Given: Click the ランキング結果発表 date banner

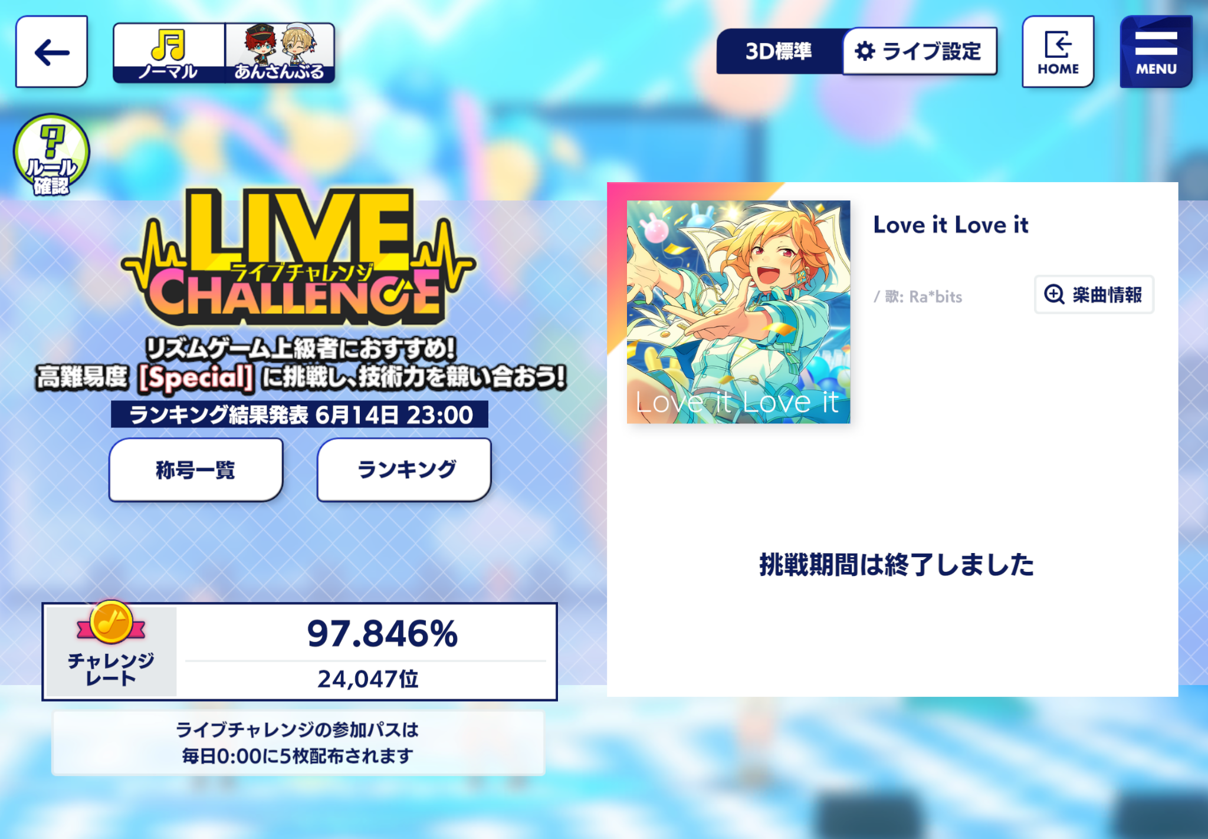Looking at the screenshot, I should (300, 414).
